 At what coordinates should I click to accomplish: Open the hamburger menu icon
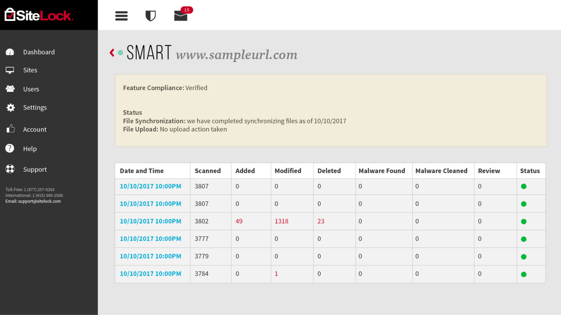(x=121, y=16)
